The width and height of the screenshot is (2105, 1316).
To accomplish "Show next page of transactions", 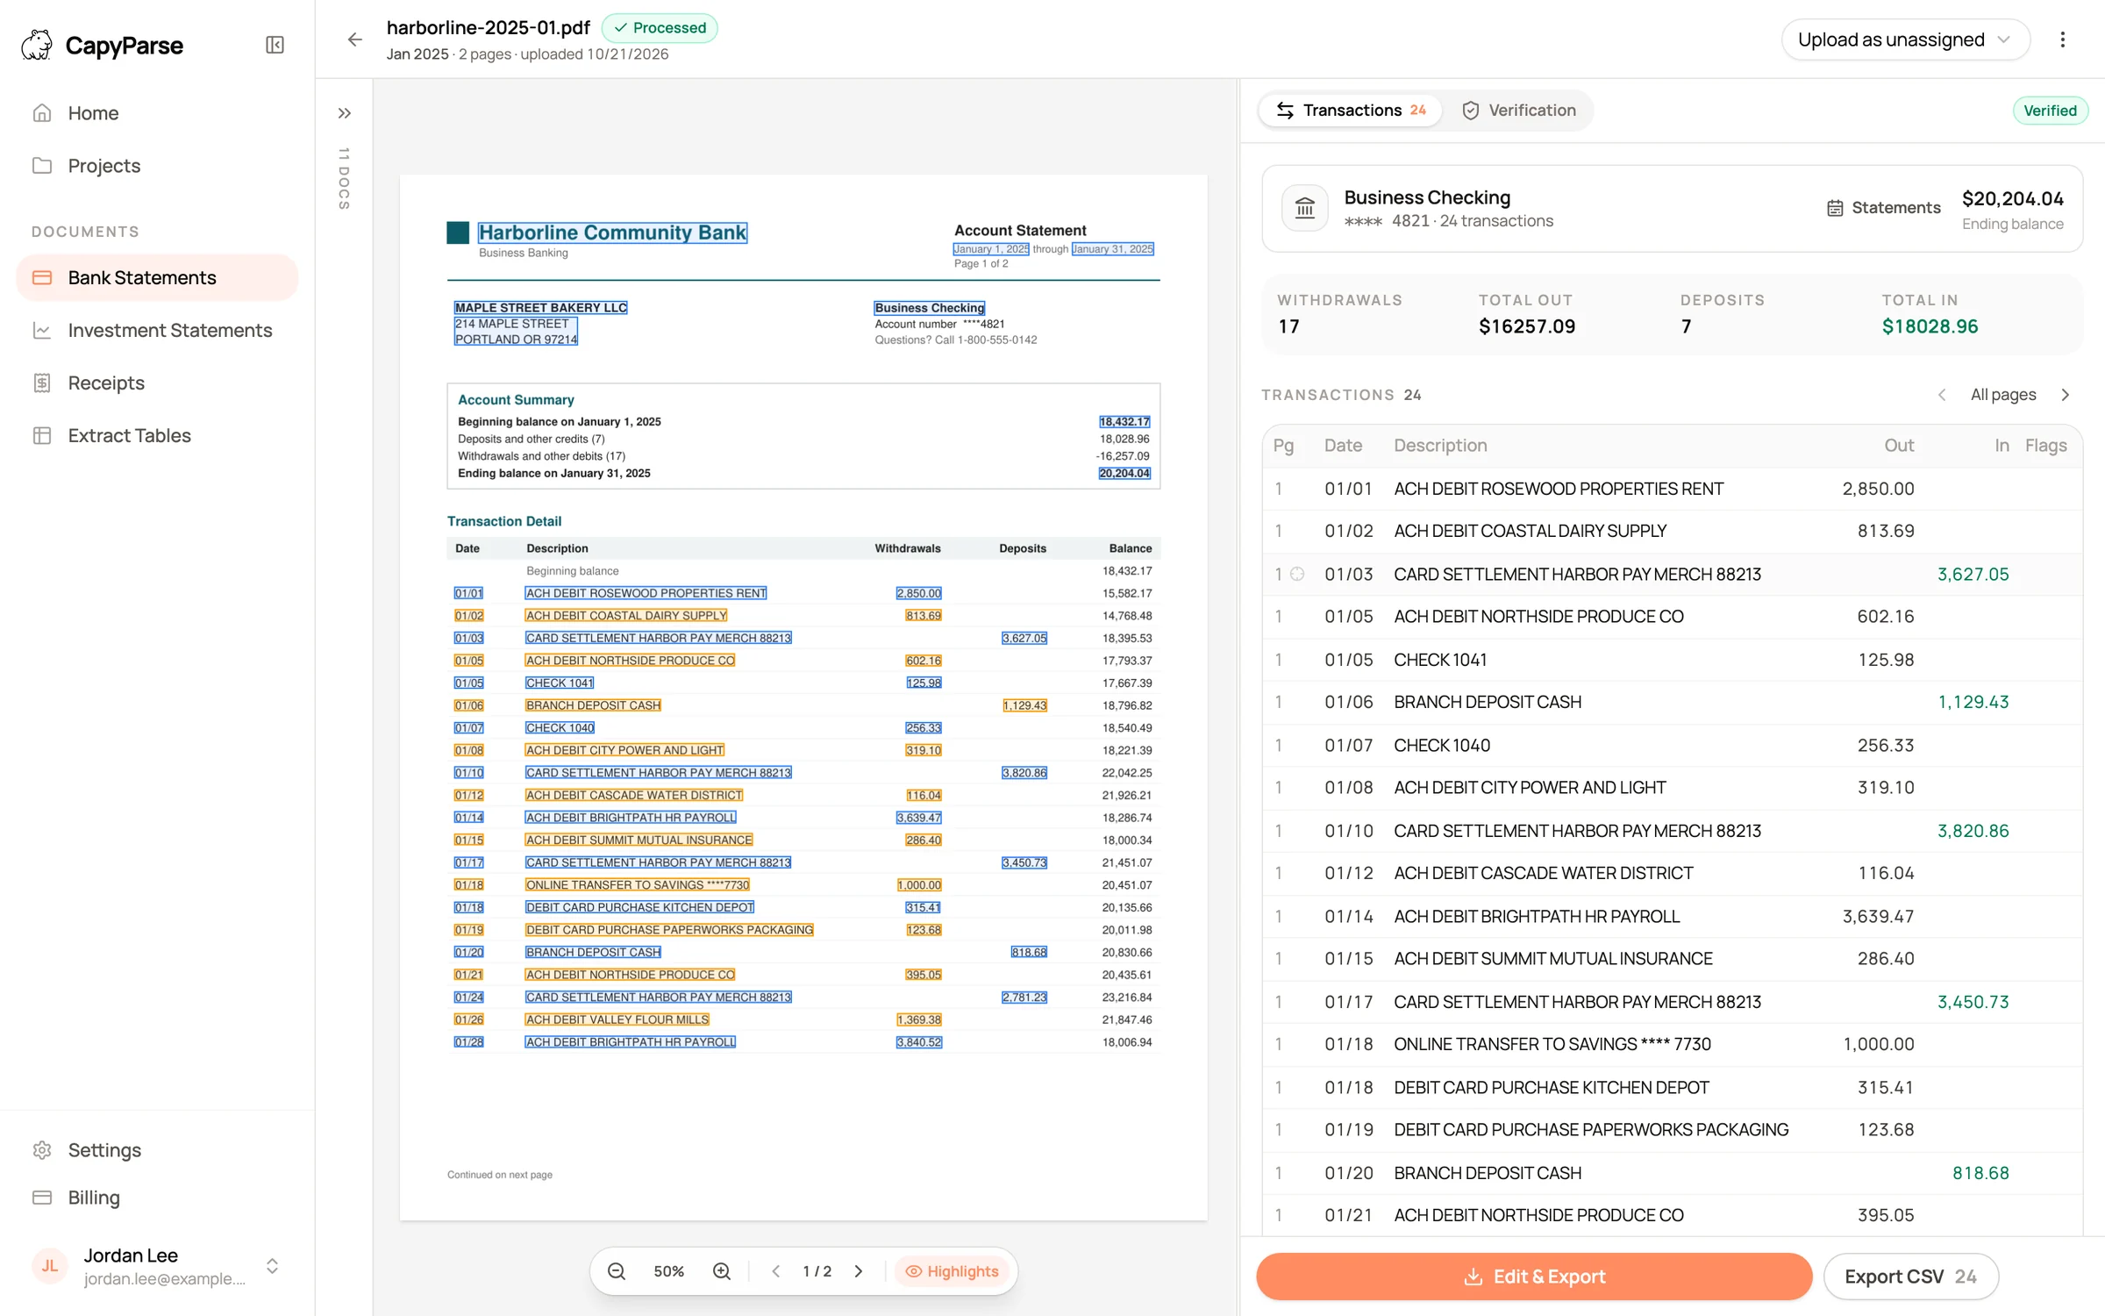I will click(2066, 395).
